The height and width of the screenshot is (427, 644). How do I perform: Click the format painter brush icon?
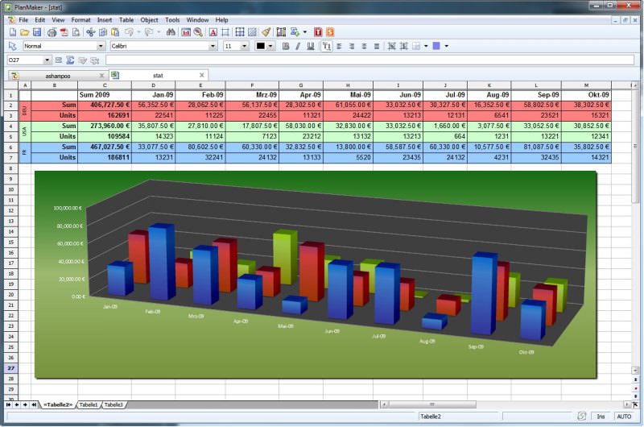(x=266, y=32)
